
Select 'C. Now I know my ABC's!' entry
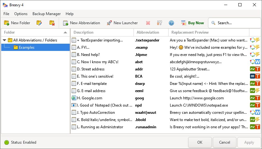(x=98, y=62)
